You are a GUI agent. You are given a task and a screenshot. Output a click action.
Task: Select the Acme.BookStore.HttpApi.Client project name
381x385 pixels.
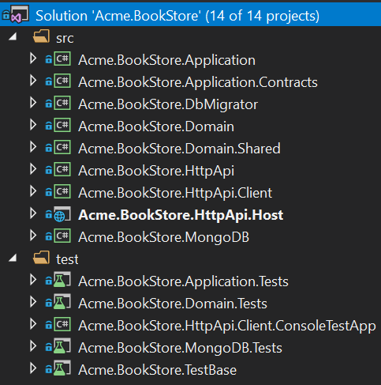[175, 194]
